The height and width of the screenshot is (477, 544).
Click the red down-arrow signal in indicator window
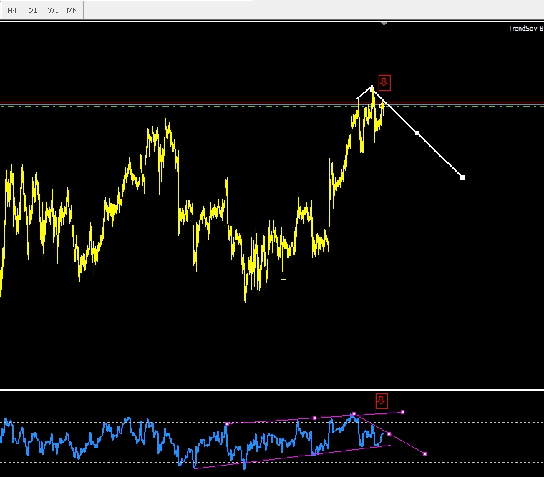pyautogui.click(x=382, y=401)
